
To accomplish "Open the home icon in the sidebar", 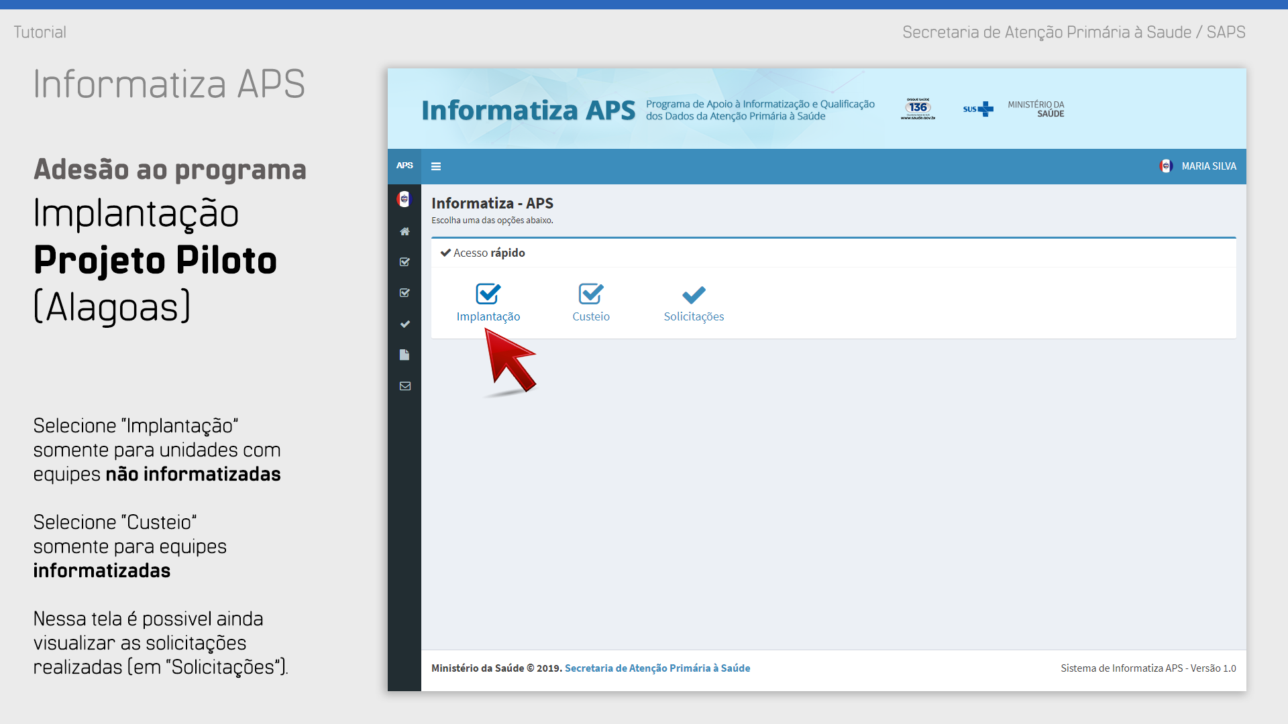I will point(405,231).
